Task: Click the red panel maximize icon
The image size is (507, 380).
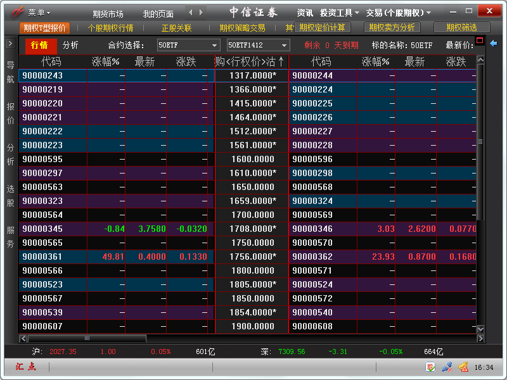Action: click(480, 42)
